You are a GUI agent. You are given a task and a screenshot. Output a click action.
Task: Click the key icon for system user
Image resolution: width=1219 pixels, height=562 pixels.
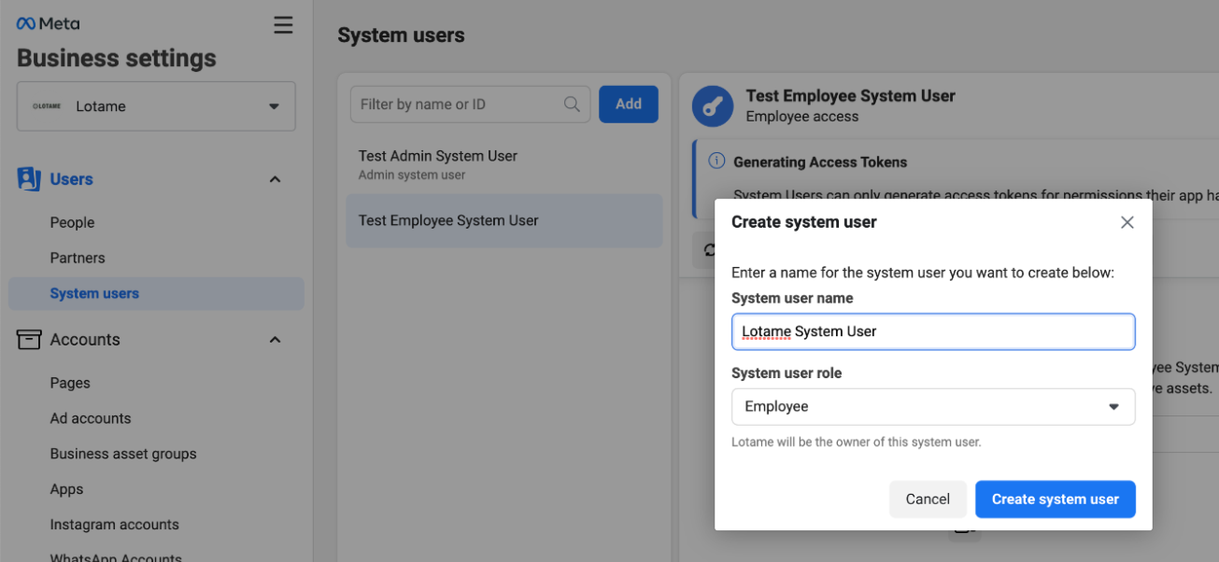[713, 105]
